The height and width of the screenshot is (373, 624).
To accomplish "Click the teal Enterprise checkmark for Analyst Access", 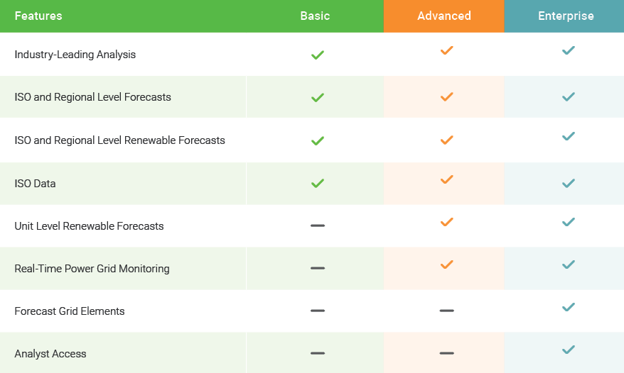I will coord(569,350).
